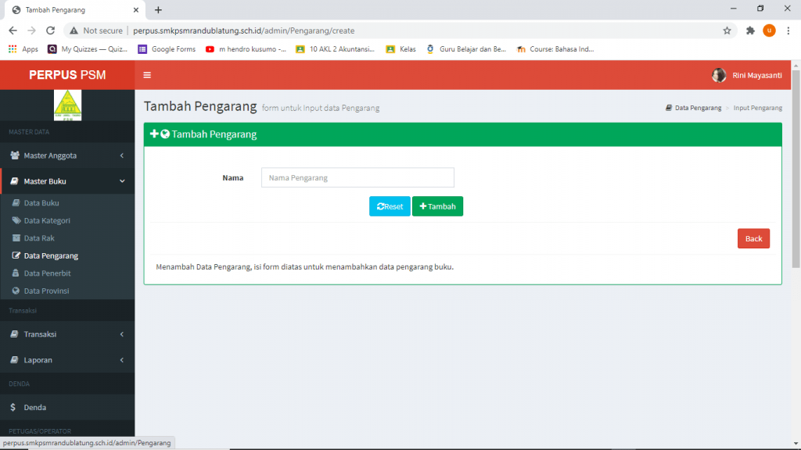
Task: Click the green Tambah button
Action: pyautogui.click(x=438, y=206)
